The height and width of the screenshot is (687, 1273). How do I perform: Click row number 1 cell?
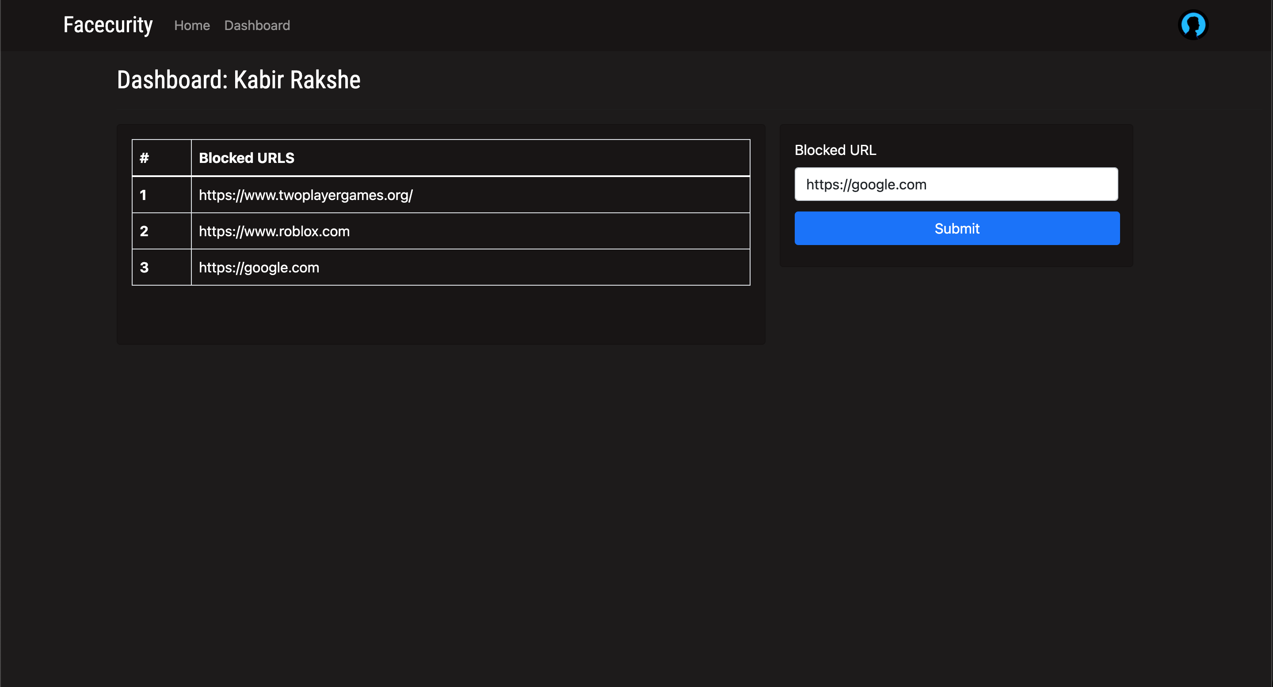[x=143, y=195]
